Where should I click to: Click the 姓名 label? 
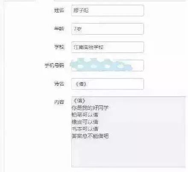coord(59,10)
